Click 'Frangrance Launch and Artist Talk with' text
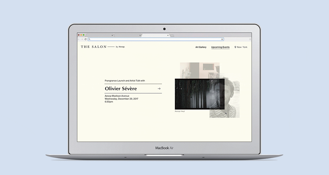This screenshot has height=175, width=329. [x=125, y=81]
